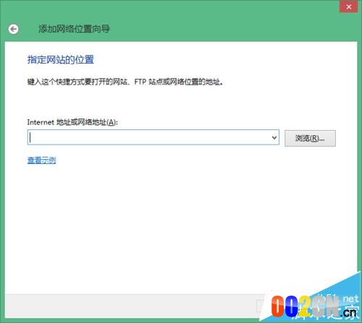
Task: Open the 查看示例 examples link
Action: tap(42, 160)
